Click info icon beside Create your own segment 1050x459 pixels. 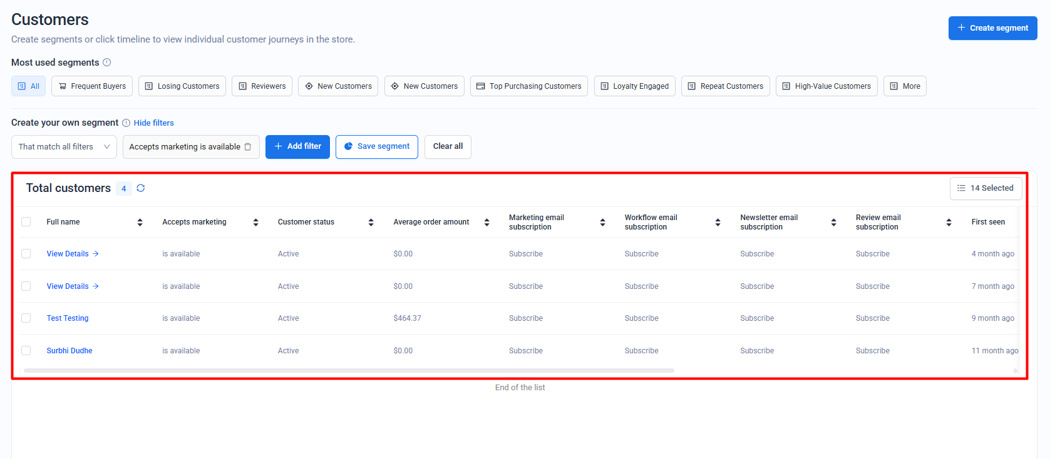point(126,123)
